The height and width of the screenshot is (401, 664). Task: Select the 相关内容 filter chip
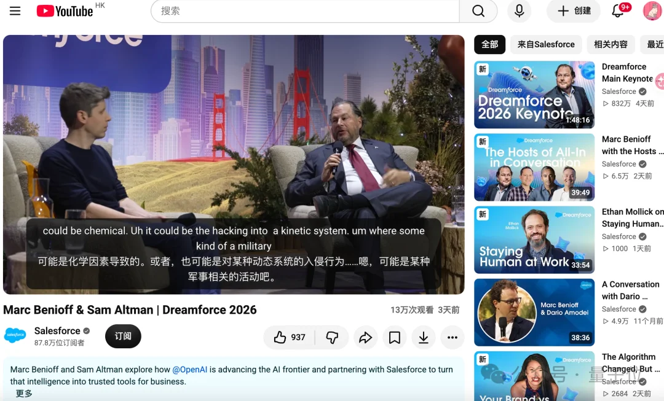point(611,44)
